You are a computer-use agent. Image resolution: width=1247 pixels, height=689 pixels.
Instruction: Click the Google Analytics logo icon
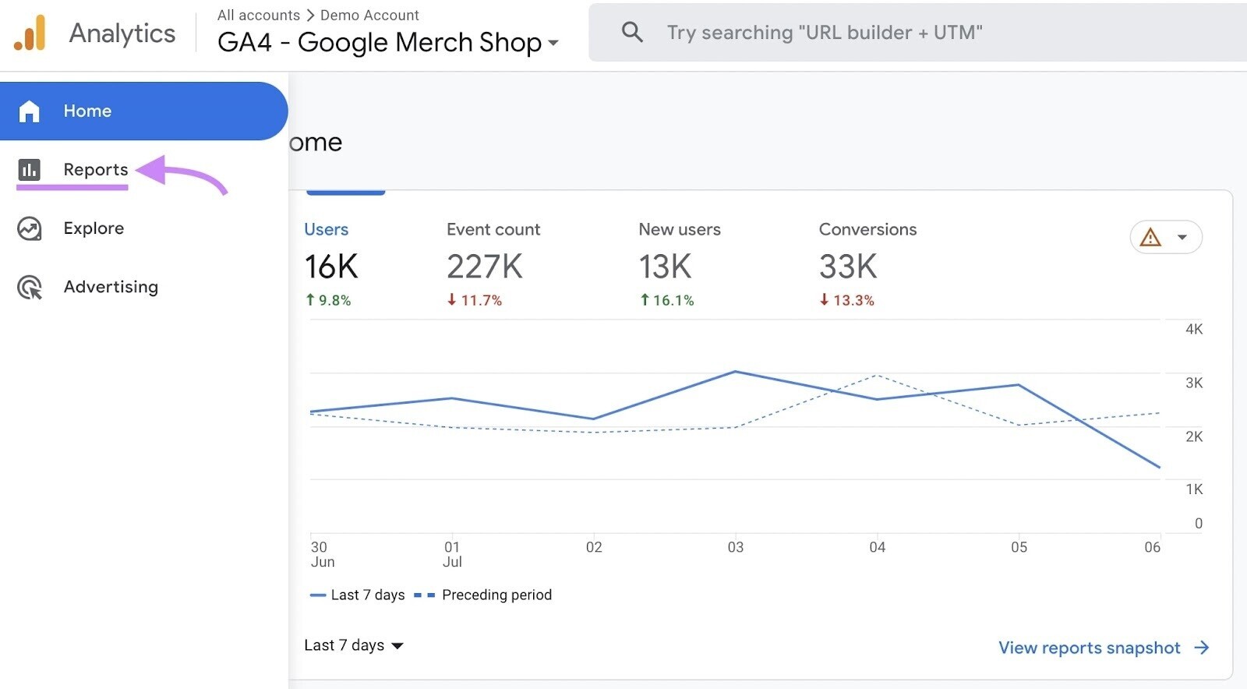(x=30, y=33)
